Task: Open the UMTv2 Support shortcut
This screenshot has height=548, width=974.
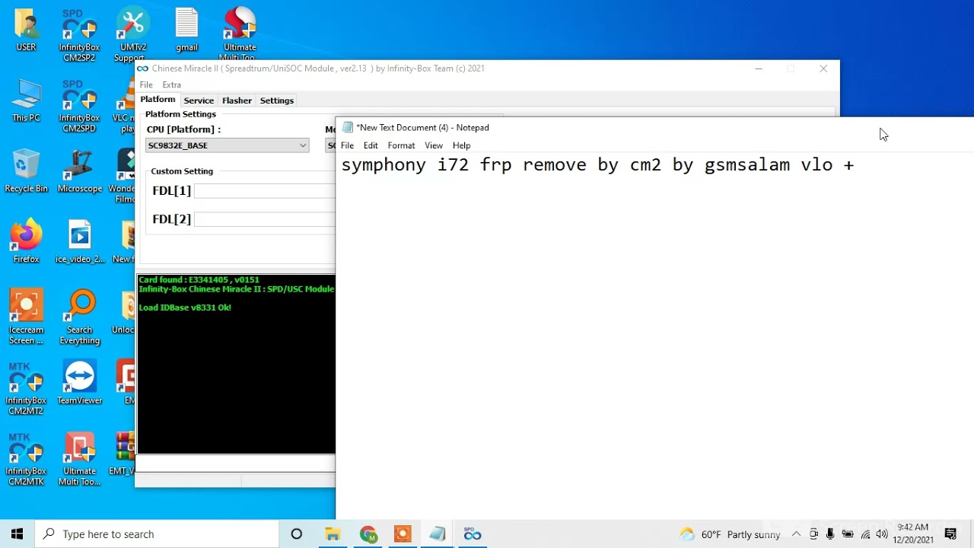Action: 132,34
